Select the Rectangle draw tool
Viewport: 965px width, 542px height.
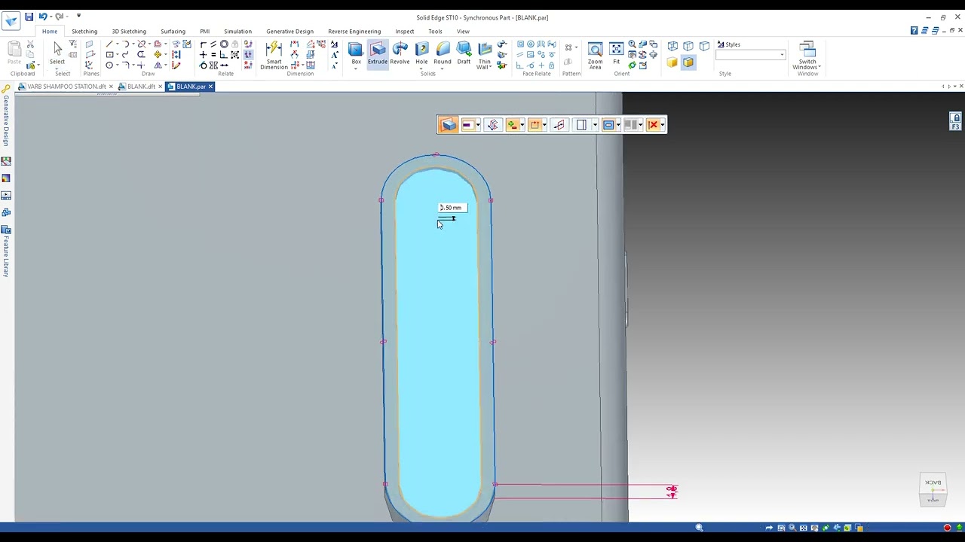[x=109, y=55]
